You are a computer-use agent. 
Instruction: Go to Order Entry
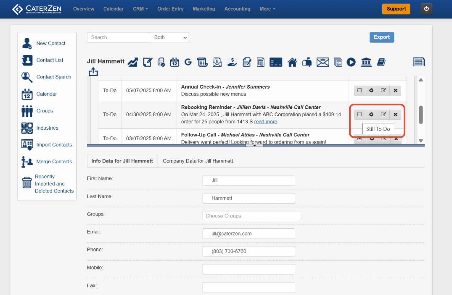(170, 9)
